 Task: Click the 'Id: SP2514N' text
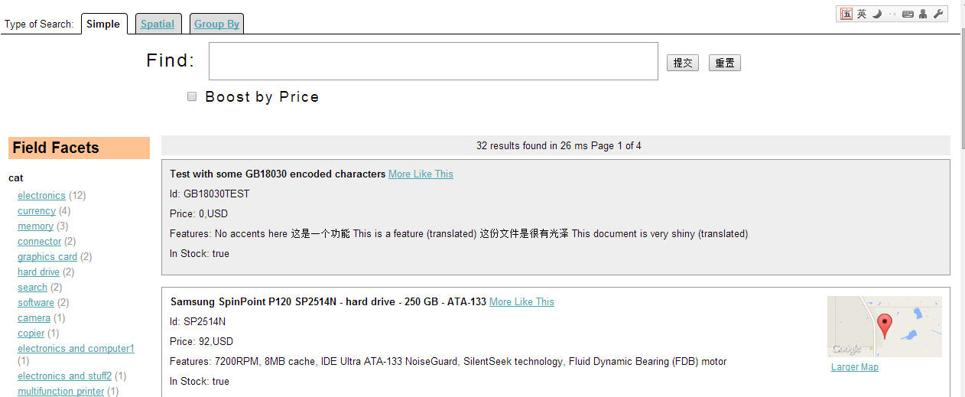(x=197, y=321)
